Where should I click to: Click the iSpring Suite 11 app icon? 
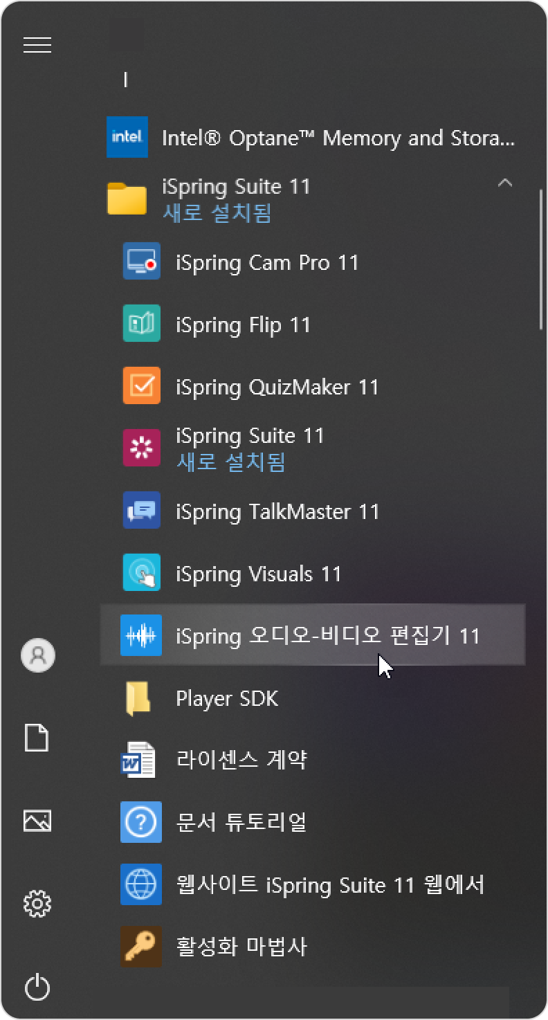tap(141, 448)
